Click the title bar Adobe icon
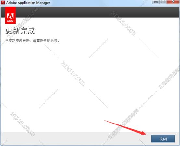This screenshot has width=180, height=146. (x=3, y=2)
